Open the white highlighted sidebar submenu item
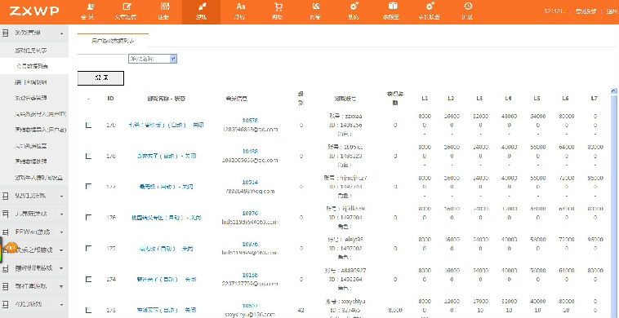The height and width of the screenshot is (318, 619). (34, 66)
